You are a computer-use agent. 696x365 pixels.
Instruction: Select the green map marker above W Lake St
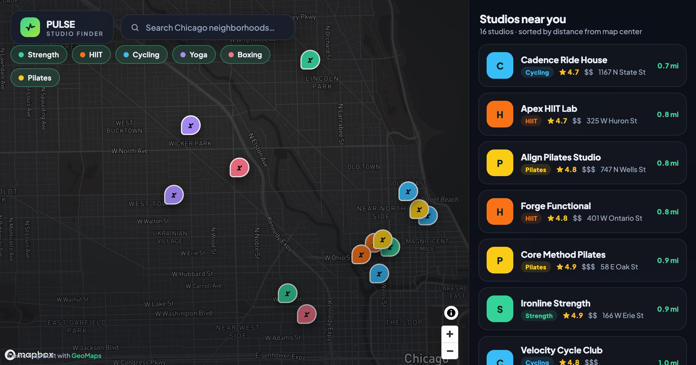(x=287, y=293)
